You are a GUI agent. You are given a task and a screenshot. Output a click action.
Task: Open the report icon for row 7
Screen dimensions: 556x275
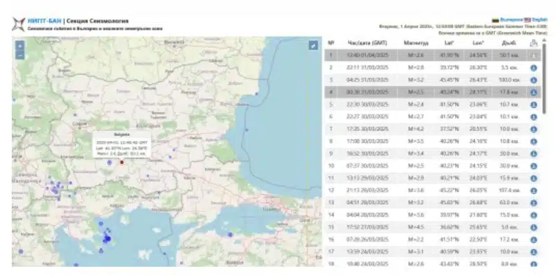coord(533,129)
